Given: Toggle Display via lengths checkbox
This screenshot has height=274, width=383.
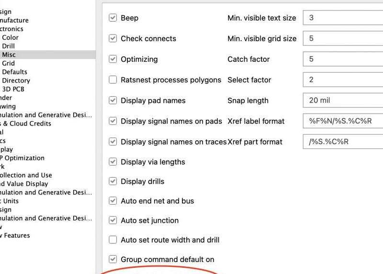Looking at the screenshot, I should pyautogui.click(x=113, y=162).
